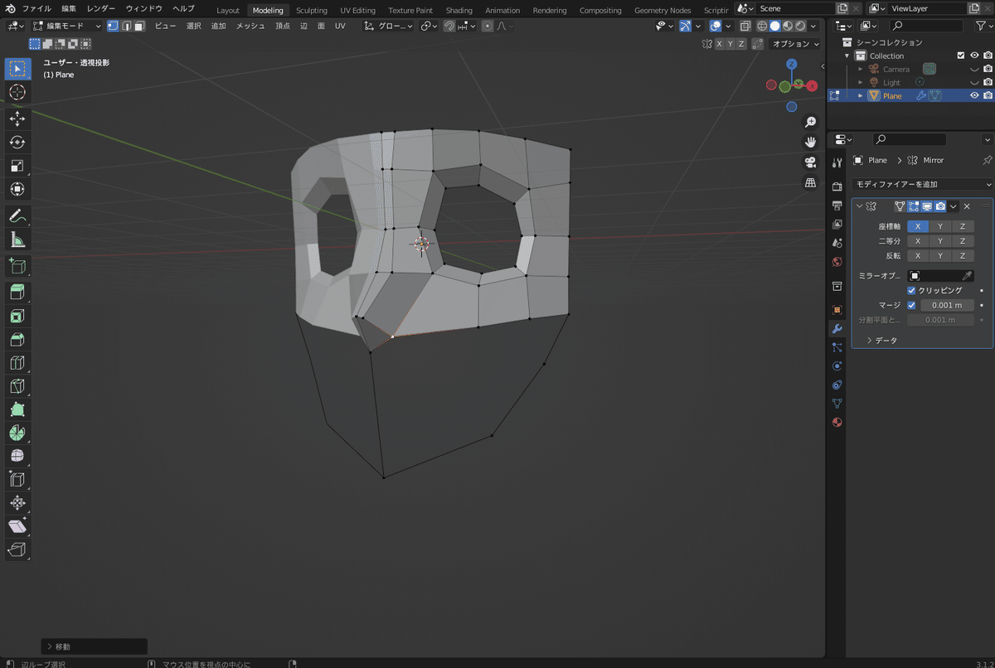Pick the Annotate pencil tool
Viewport: 995px width, 668px height.
point(17,215)
